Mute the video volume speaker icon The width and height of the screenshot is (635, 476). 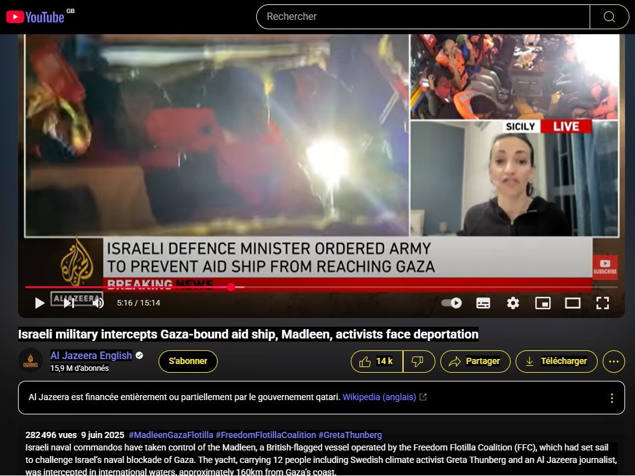tap(98, 303)
